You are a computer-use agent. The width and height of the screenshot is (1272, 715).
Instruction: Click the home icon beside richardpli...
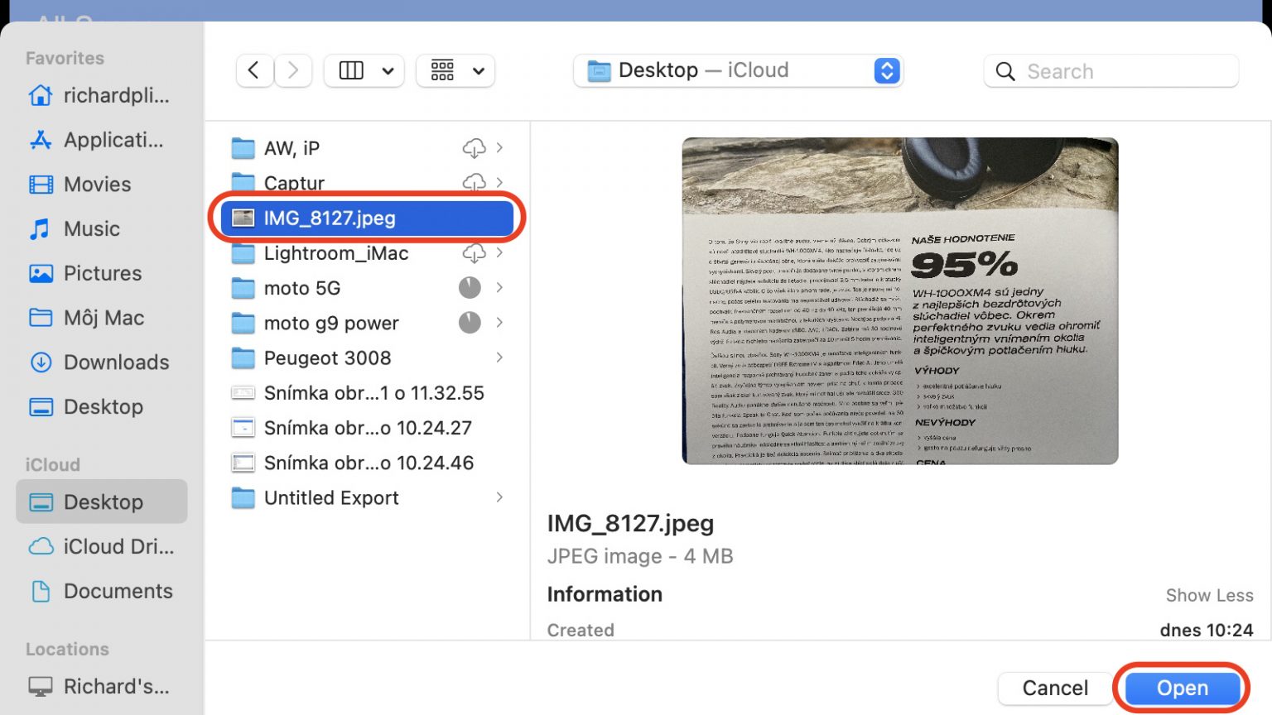tap(41, 95)
